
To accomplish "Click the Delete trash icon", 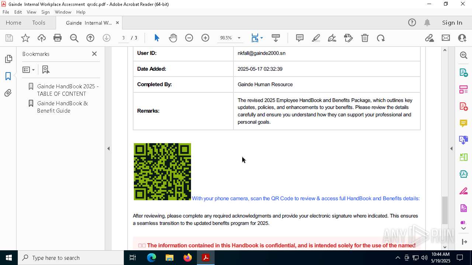I will coord(365,38).
